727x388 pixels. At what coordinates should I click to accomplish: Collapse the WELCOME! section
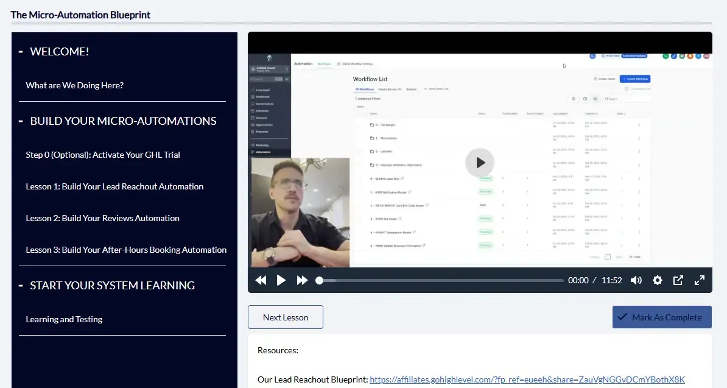coord(21,52)
